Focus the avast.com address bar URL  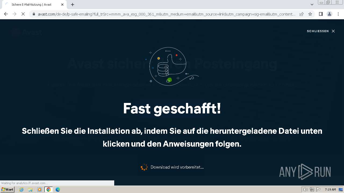coord(167,14)
